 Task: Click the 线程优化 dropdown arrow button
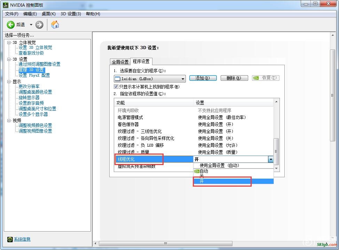[271, 159]
